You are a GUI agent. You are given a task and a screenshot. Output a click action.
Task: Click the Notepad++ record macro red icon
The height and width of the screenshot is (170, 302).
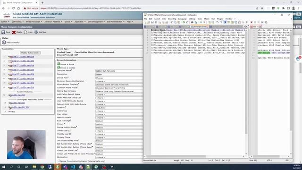tap(252, 22)
